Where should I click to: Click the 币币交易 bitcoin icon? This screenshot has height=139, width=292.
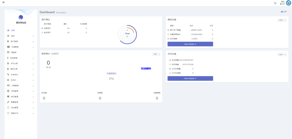tap(8, 64)
